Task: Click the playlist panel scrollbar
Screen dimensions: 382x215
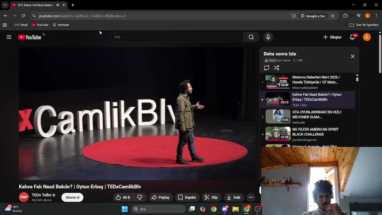Action: pyautogui.click(x=357, y=79)
